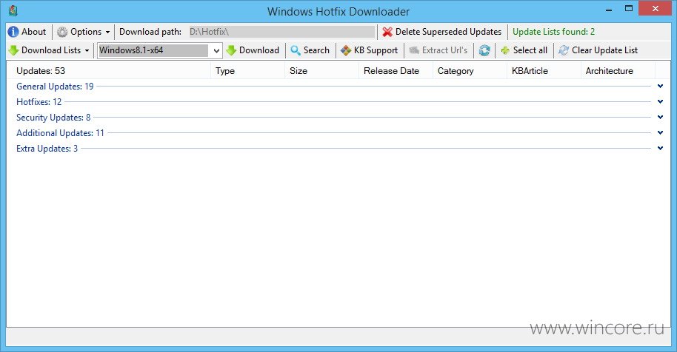
Task: Click the refresh icon in toolbar
Action: [x=484, y=50]
